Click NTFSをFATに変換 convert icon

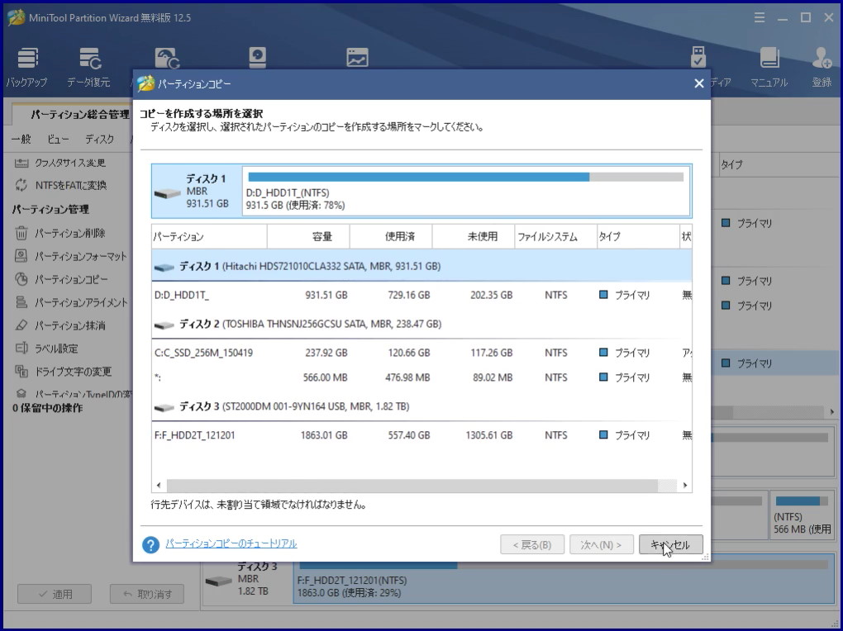pos(21,186)
